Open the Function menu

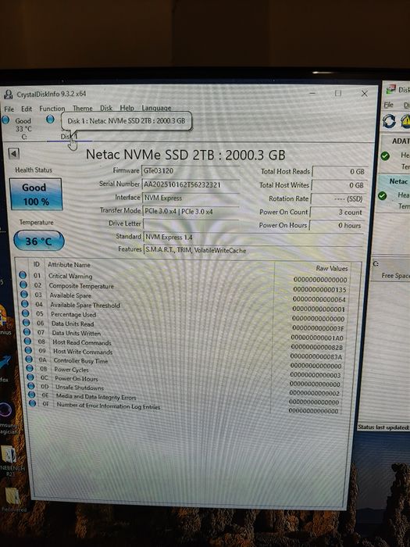52,109
